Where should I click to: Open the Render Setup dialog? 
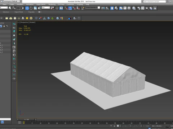click(x=139, y=8)
